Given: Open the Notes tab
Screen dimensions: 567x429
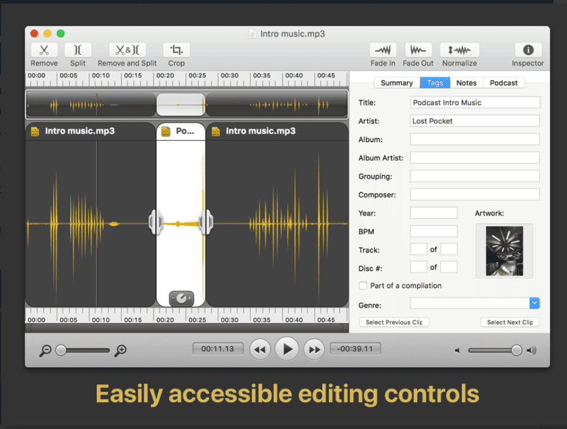Looking at the screenshot, I should [x=467, y=83].
